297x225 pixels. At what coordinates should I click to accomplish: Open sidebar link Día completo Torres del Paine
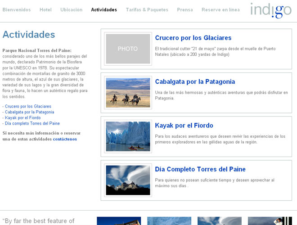(x=32, y=123)
